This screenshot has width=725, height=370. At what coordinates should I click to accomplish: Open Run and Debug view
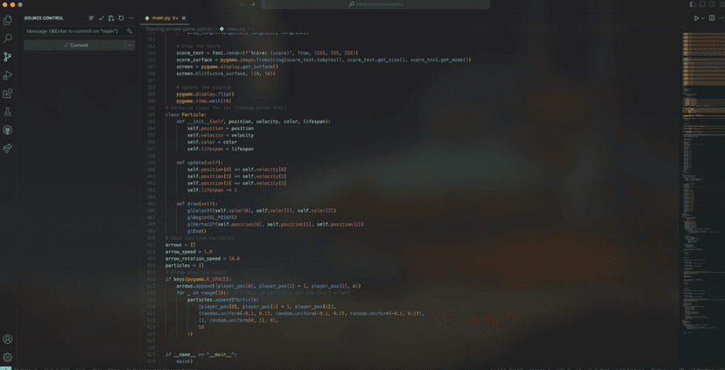(8, 75)
